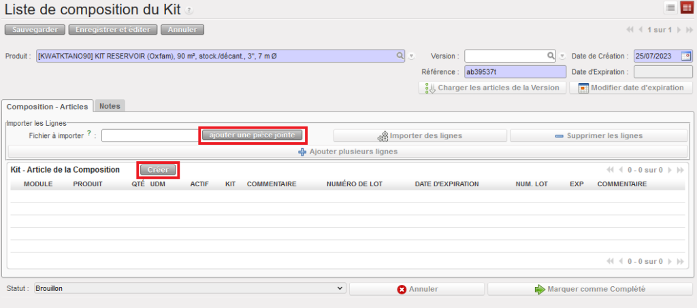Click 'ajouter une pièce jointe' button
697x308 pixels.
pyautogui.click(x=253, y=135)
